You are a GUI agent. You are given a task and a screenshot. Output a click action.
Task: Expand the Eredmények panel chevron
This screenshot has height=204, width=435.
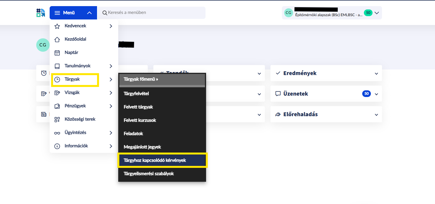point(376,74)
